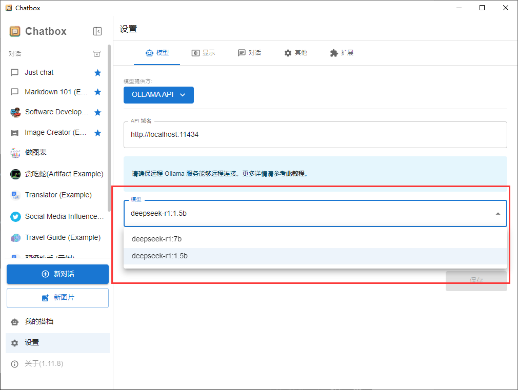This screenshot has height=390, width=518.
Task: Click the Software Developer avatar icon
Action: tap(15, 112)
